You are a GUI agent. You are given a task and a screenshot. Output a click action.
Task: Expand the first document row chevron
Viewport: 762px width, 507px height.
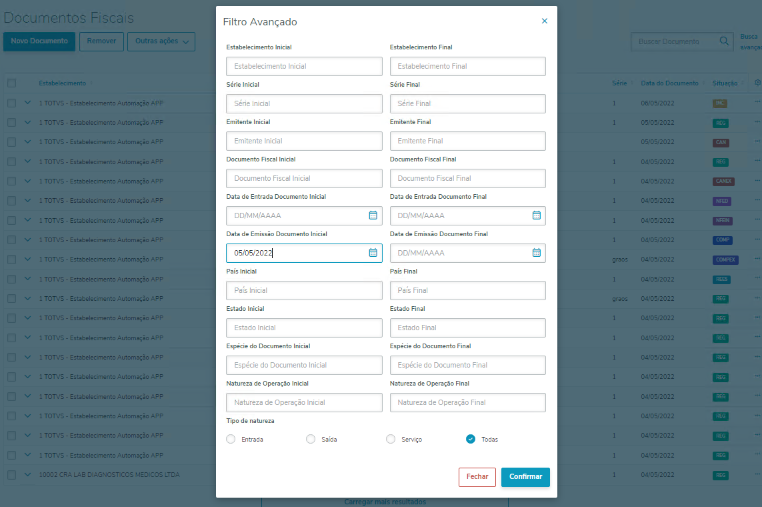pyautogui.click(x=28, y=103)
